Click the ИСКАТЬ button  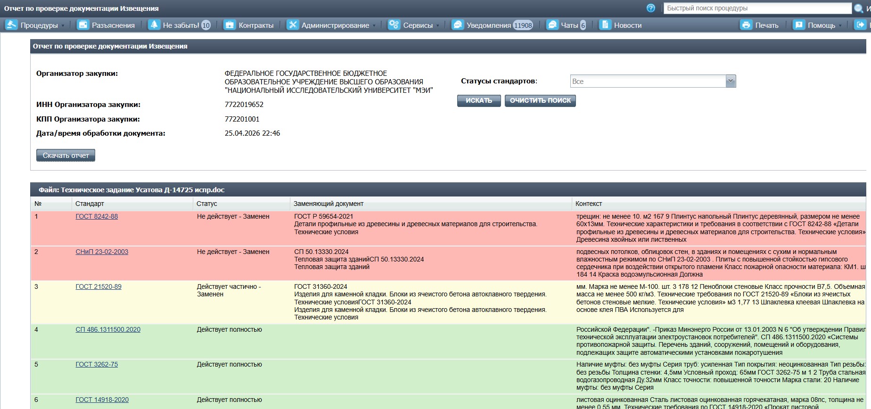[479, 101]
